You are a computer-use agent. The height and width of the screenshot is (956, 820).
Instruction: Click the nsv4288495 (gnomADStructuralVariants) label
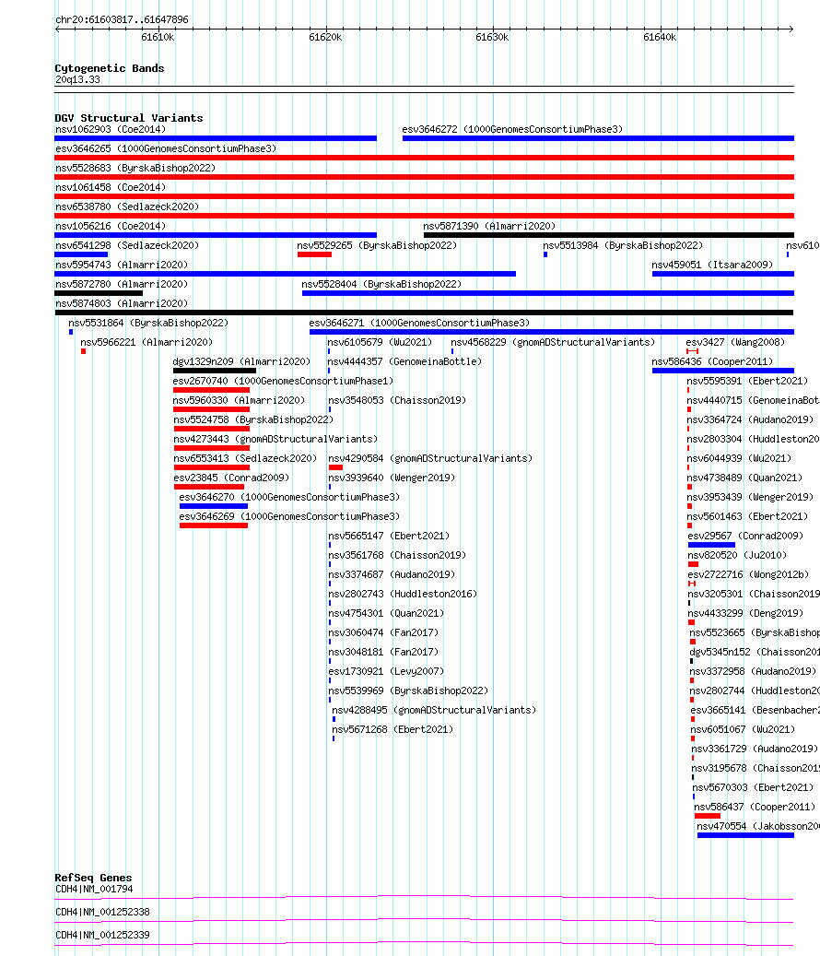click(434, 710)
